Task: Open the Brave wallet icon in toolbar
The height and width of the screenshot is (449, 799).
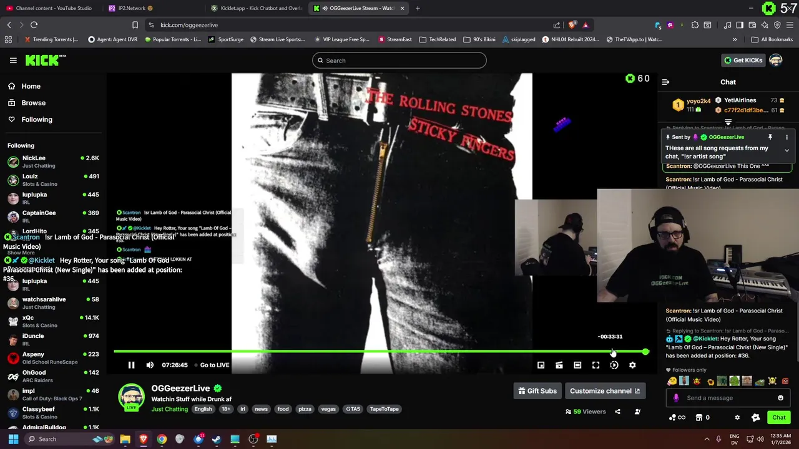Action: click(x=752, y=25)
